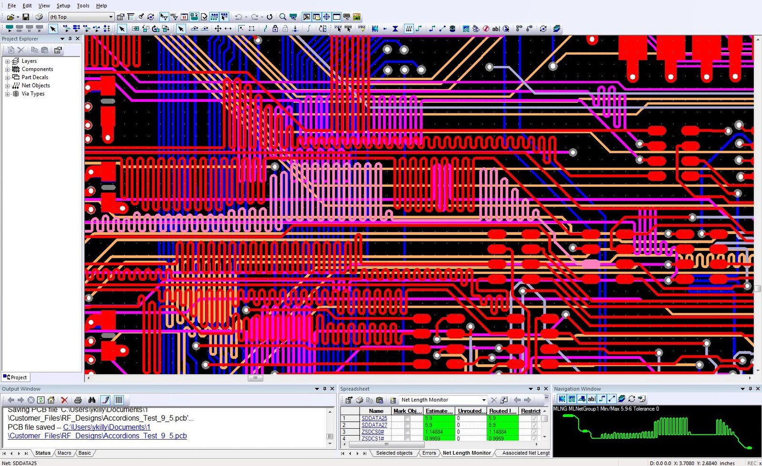
Task: Switch to the Errors tab in Spreadsheet
Action: click(x=429, y=453)
